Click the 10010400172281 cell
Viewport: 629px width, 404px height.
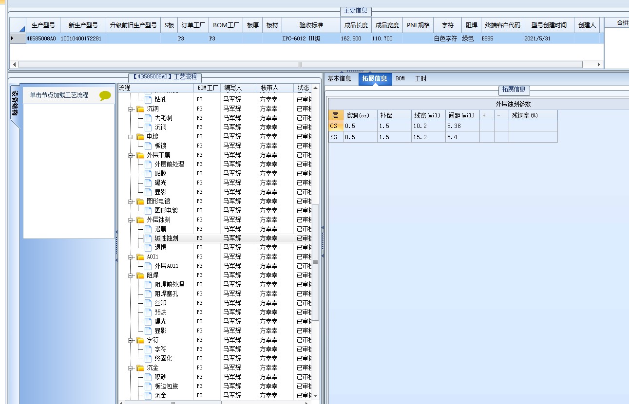83,38
